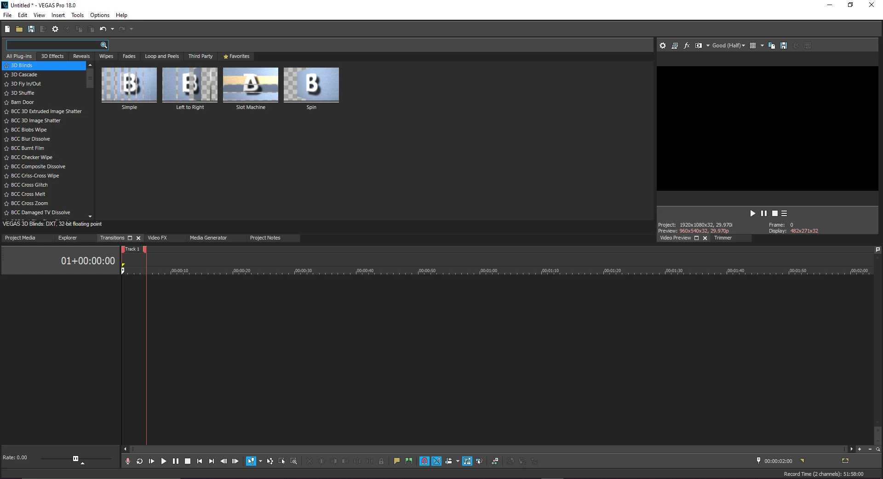Toggle Ignore Event Grouping icon

tap(479, 461)
